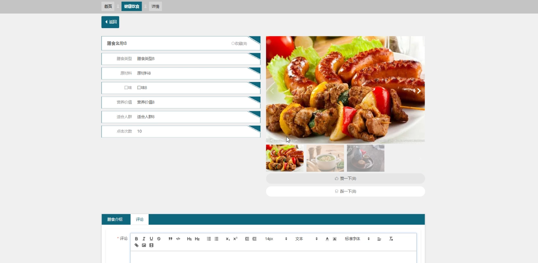Image resolution: width=538 pixels, height=263 pixels.
Task: Increase the text indent
Action: click(254, 239)
